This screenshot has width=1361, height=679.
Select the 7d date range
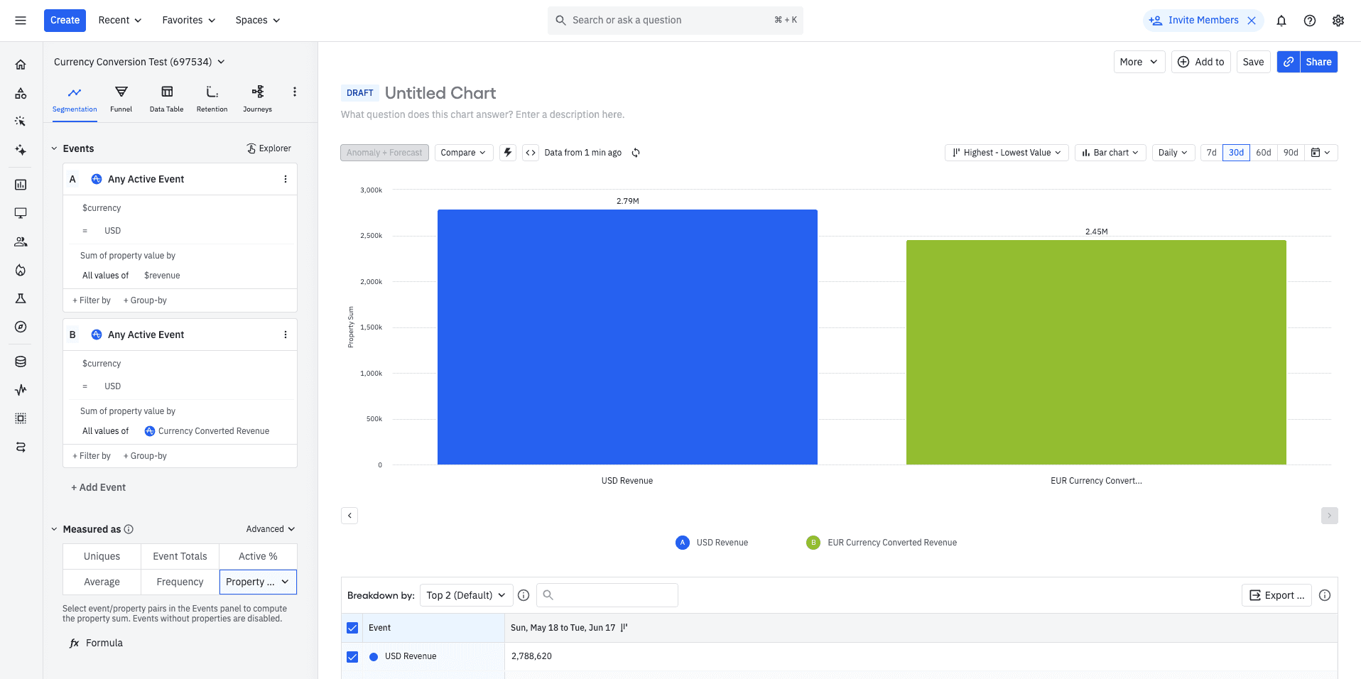coord(1211,153)
